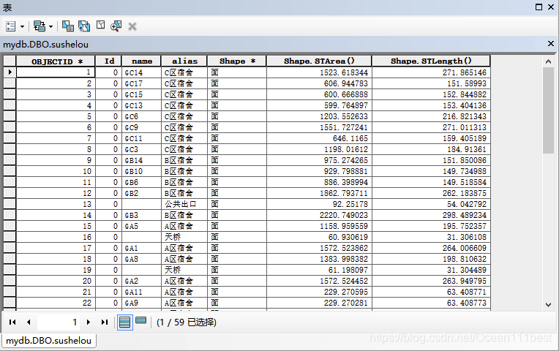Click the GA9 name cell

[x=141, y=303]
